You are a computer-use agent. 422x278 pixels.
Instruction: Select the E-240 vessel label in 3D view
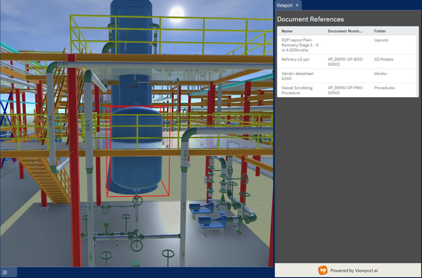pyautogui.click(x=132, y=86)
